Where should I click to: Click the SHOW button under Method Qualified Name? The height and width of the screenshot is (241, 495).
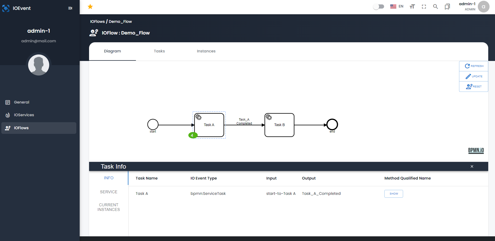coord(393,194)
